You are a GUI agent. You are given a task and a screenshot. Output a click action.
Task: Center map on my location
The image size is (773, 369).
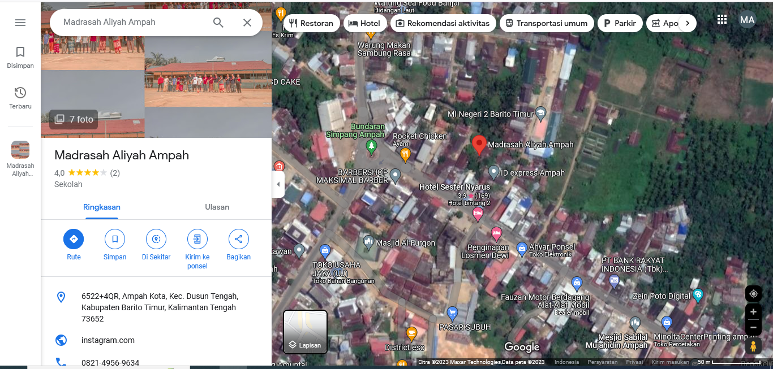[753, 294]
